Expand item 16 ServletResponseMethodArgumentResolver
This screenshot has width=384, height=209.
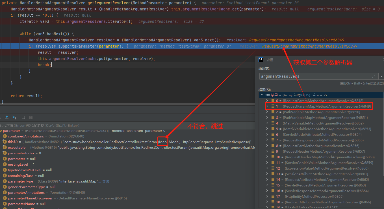(267, 191)
